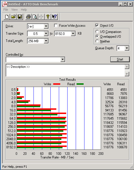Expand the Total Length 256 MB dropdown
Screen dimensions: 134x170
(46, 41)
